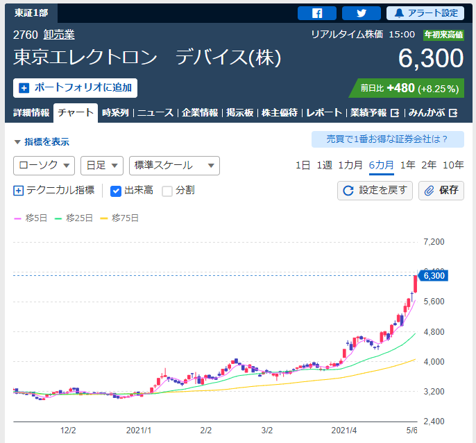Open みんかぶ external link
Viewport: 476px width, 443px height.
coord(433,113)
